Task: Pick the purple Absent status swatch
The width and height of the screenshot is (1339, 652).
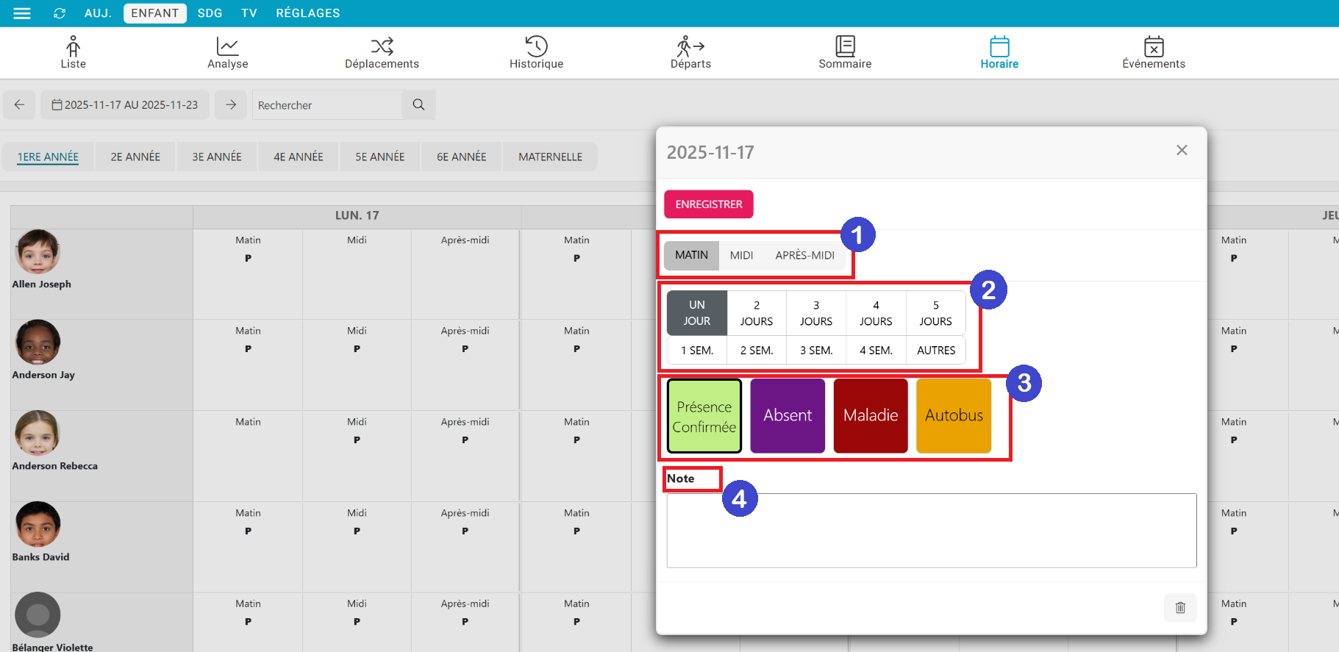Action: (787, 415)
